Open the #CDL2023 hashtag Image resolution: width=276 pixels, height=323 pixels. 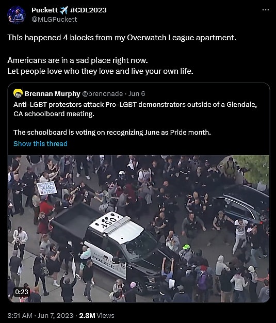88,10
